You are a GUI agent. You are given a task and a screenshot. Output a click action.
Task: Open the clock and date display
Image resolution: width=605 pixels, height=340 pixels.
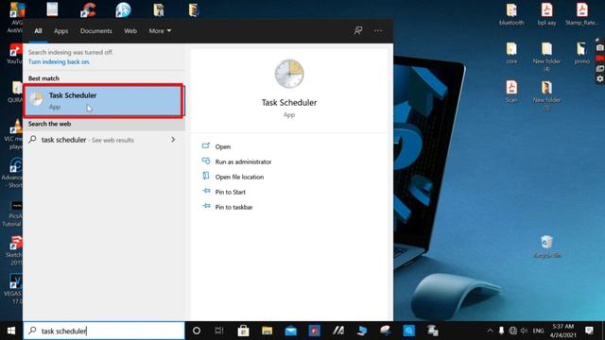tap(563, 331)
